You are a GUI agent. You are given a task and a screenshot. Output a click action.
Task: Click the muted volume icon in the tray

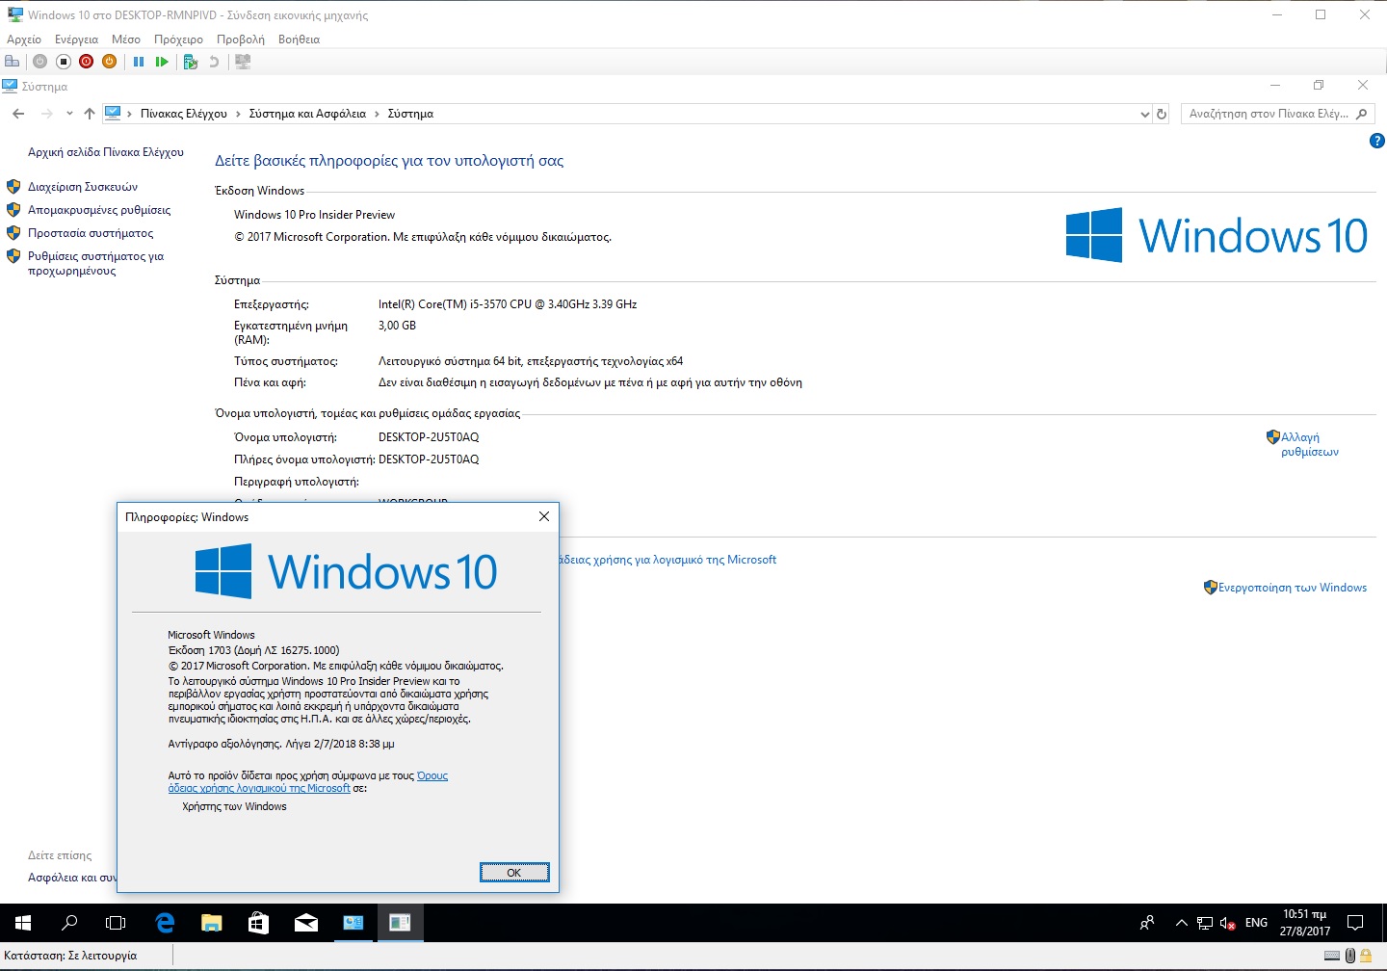tap(1228, 923)
